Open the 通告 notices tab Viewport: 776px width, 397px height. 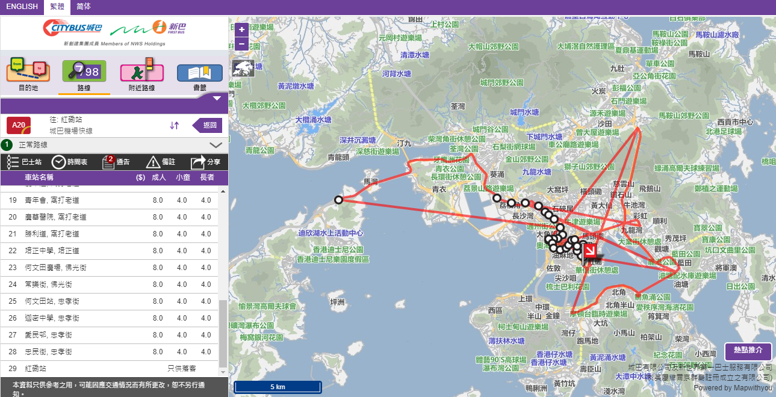[x=116, y=162]
